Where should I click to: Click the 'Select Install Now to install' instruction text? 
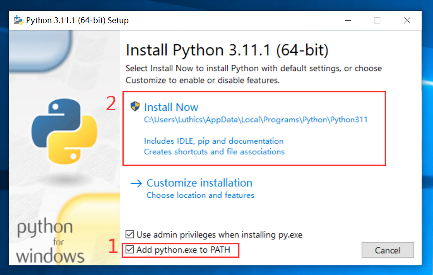coord(254,74)
